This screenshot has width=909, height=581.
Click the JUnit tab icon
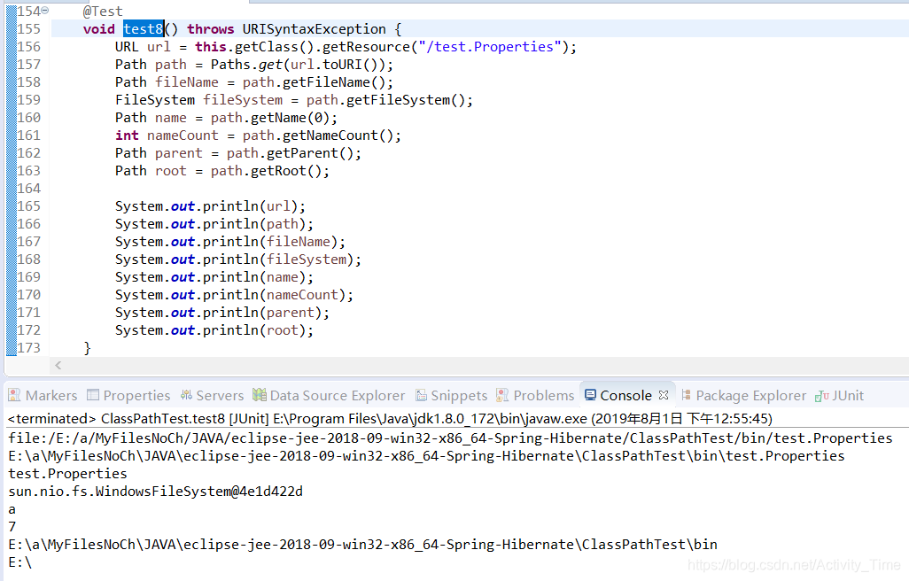click(821, 396)
